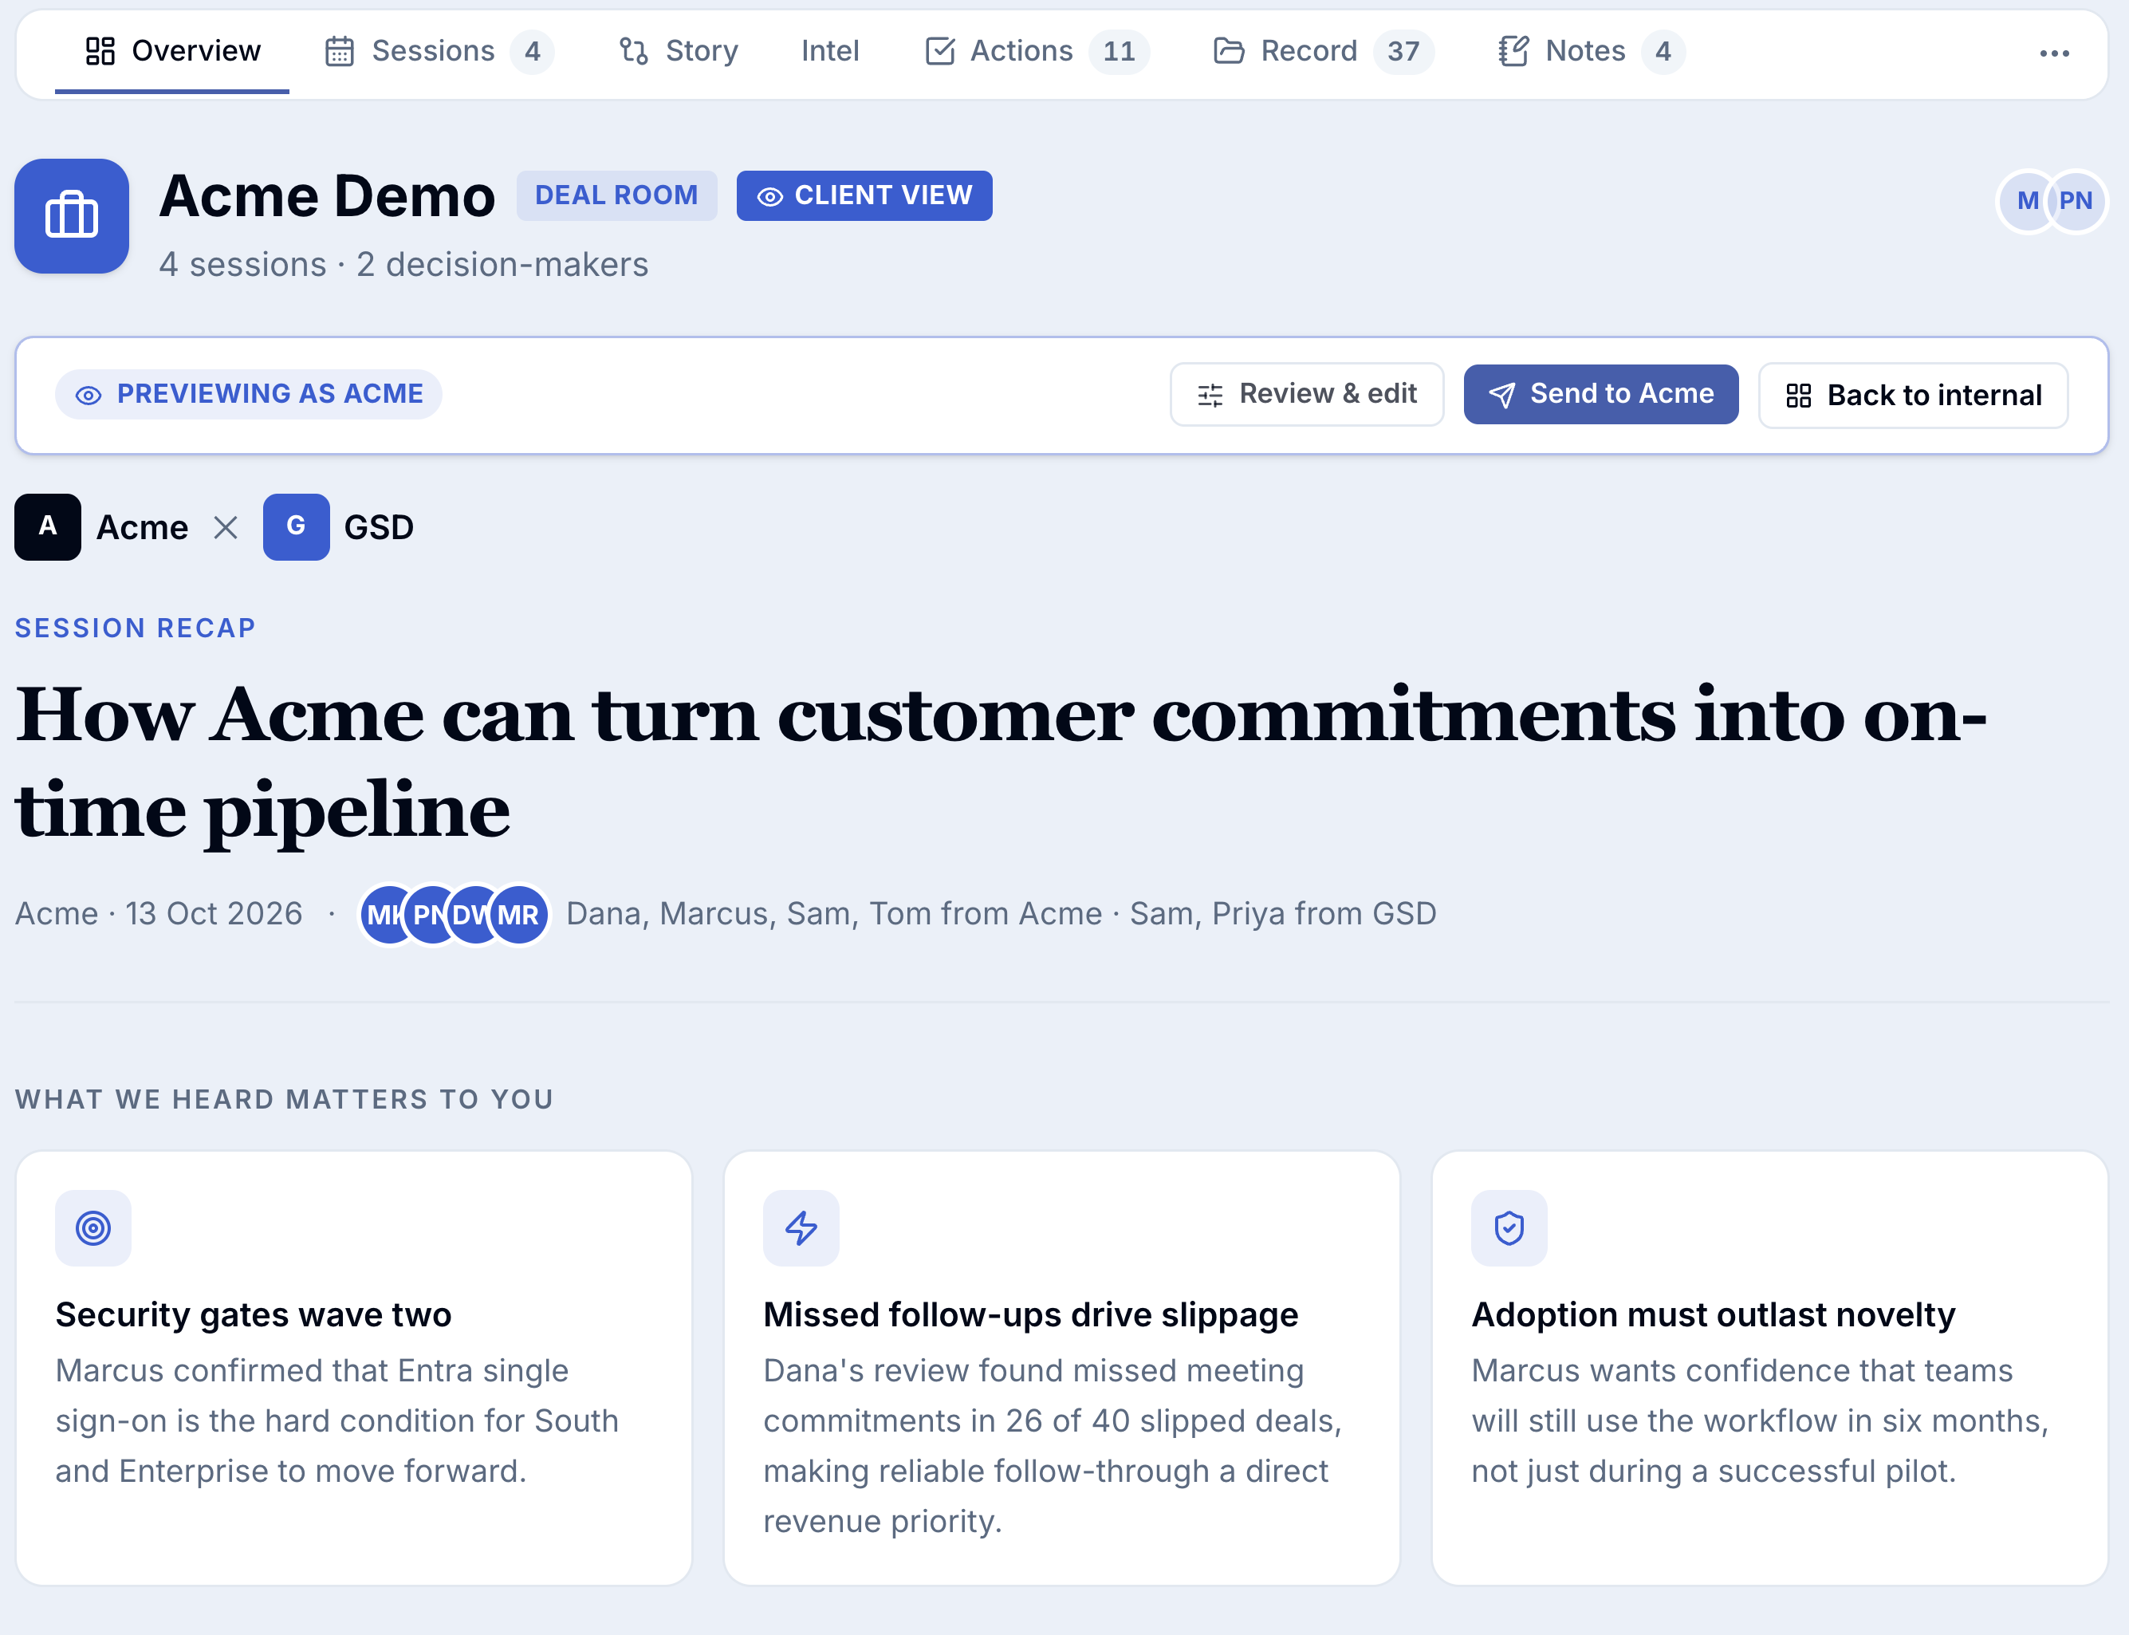Click the DEAL ROOM badge
Screen dimensions: 2129x1635
pyautogui.click(x=617, y=195)
